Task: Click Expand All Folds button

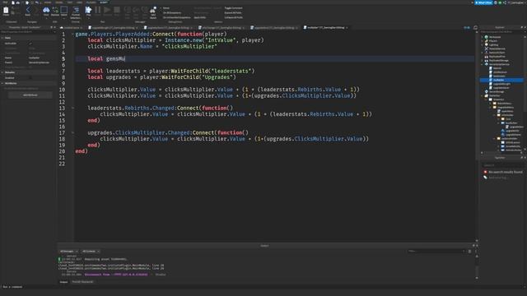Action: 233,13
